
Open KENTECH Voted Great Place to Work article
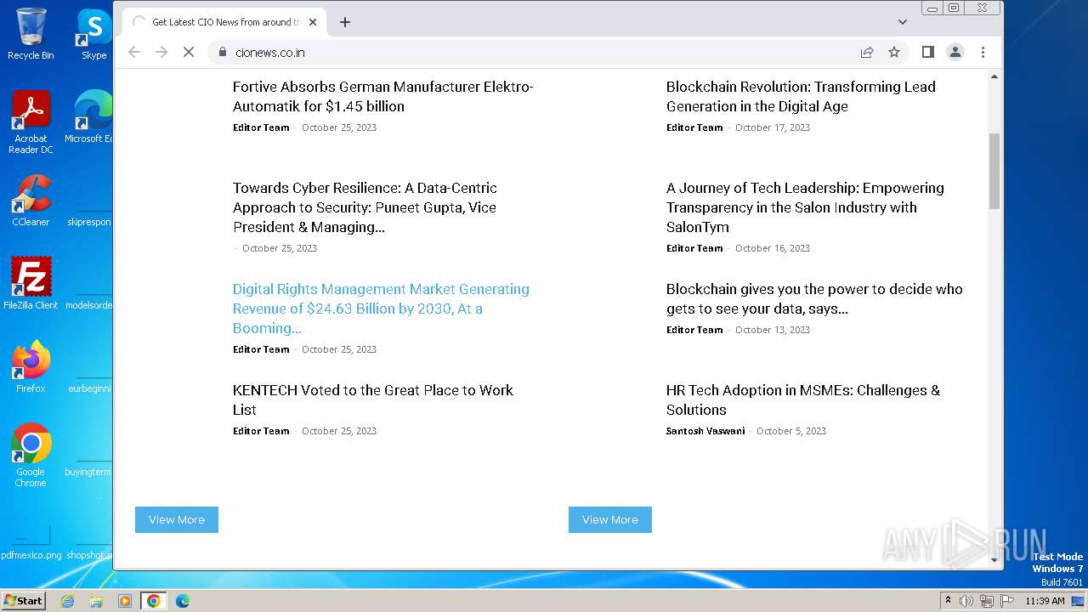pos(373,399)
